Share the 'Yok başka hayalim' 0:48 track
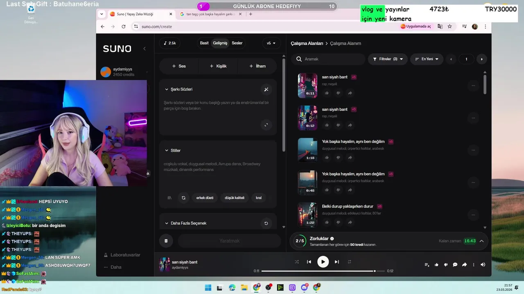 [x=350, y=189]
